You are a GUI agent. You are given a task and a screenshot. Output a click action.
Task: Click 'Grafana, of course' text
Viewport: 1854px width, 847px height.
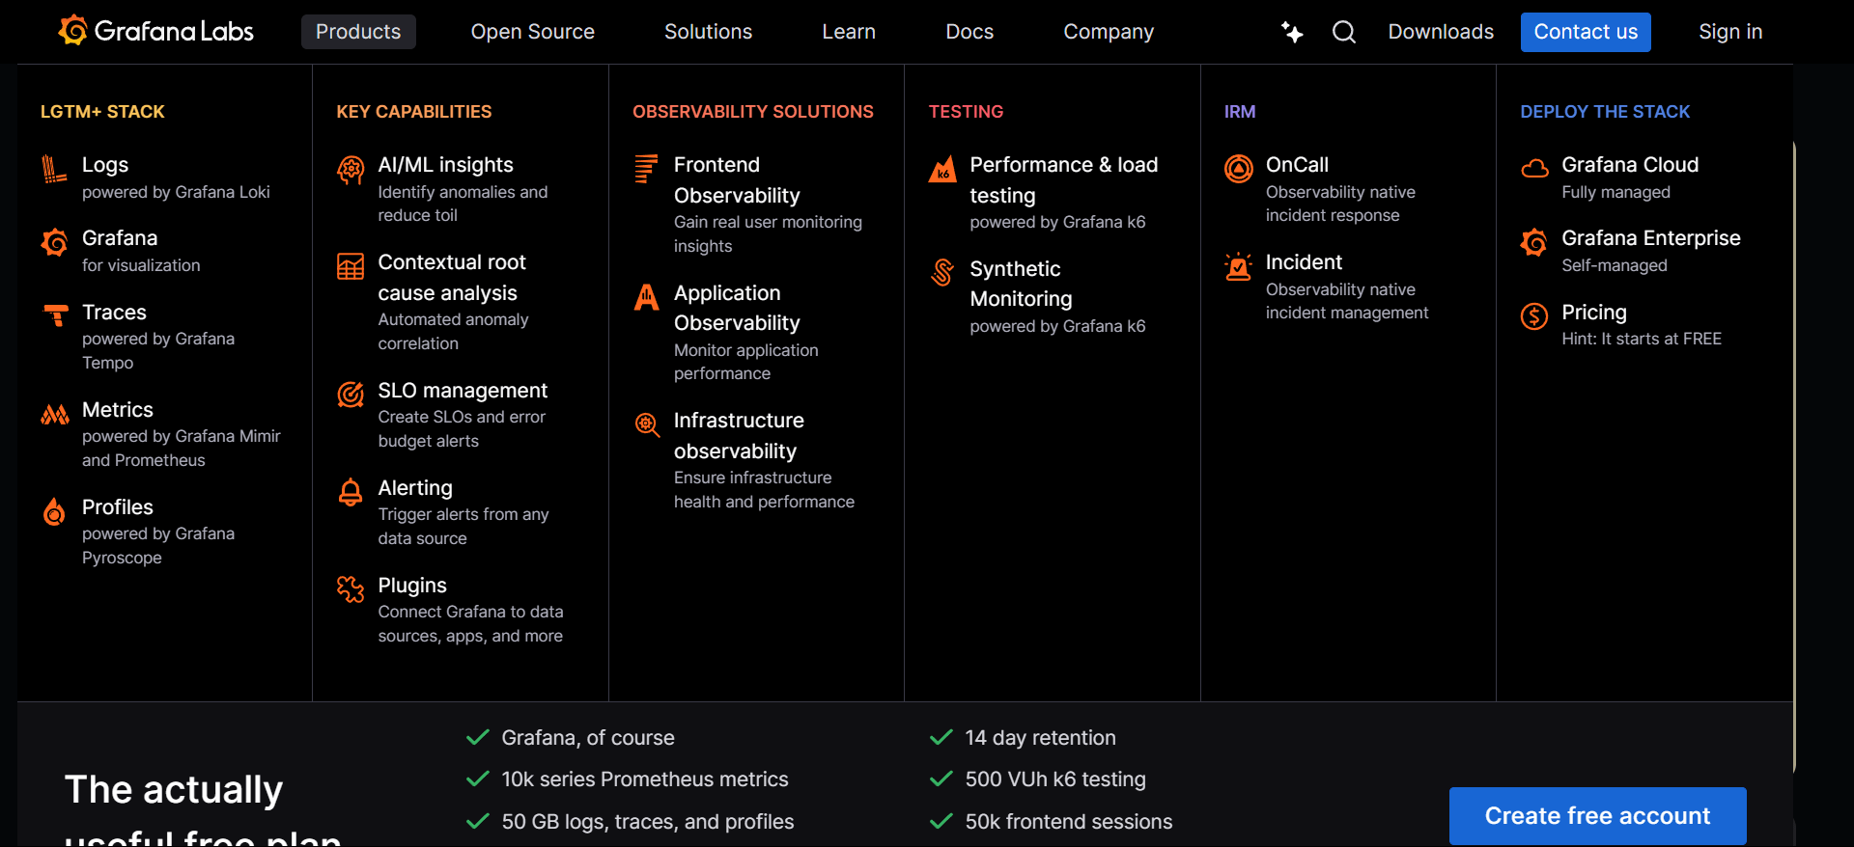click(588, 738)
